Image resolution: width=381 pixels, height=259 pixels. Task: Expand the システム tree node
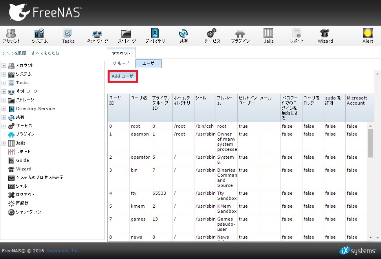click(4, 74)
